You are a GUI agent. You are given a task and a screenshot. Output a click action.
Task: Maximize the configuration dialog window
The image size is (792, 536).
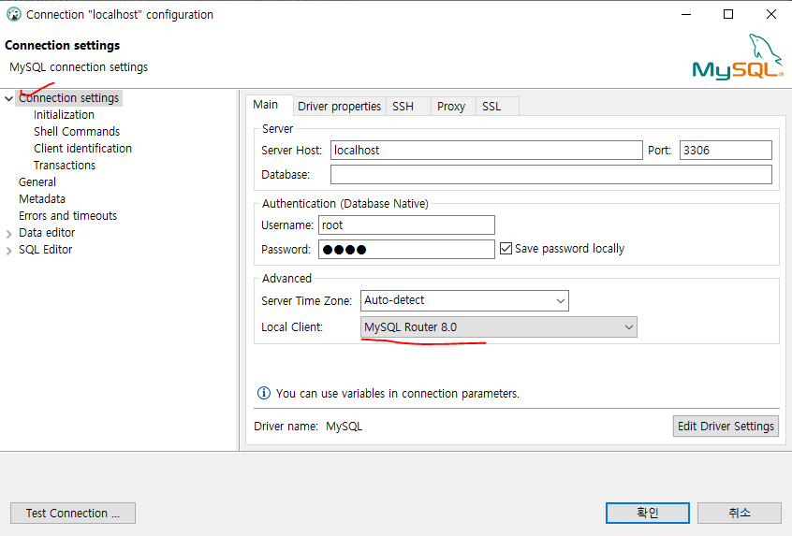tap(728, 14)
